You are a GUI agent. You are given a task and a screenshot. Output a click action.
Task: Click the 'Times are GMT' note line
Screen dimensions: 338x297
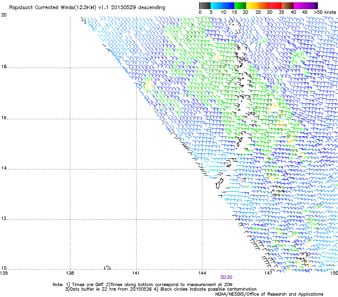click(x=142, y=285)
